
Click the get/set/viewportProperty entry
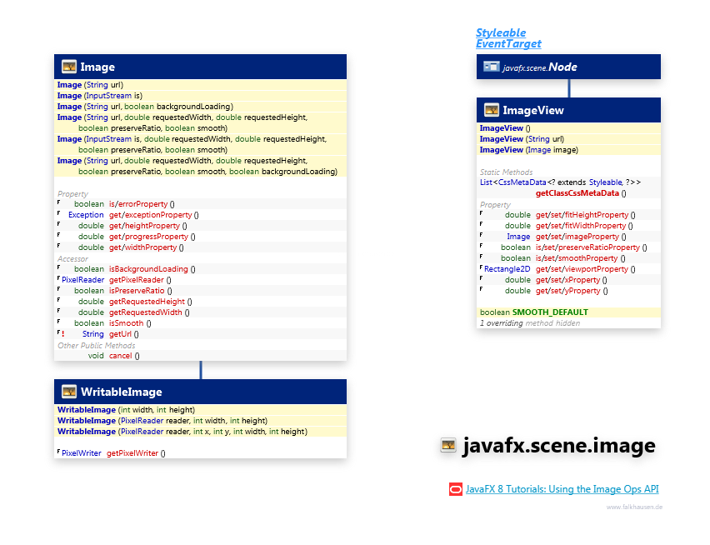pyautogui.click(x=582, y=269)
